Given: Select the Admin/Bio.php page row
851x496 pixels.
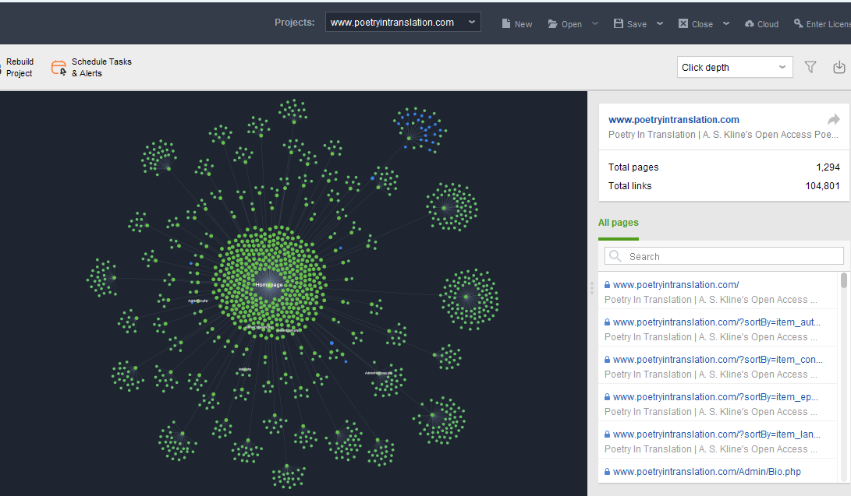Looking at the screenshot, I should click(x=718, y=471).
